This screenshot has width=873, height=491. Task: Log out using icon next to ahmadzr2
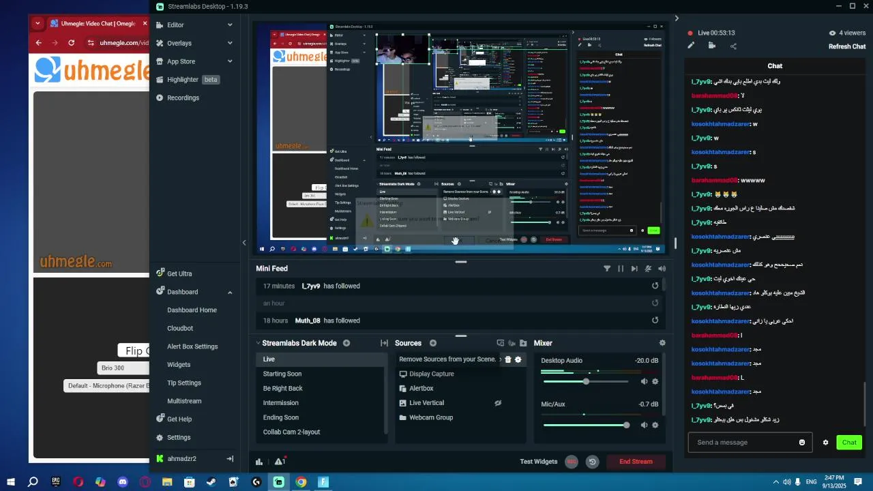coord(230,459)
